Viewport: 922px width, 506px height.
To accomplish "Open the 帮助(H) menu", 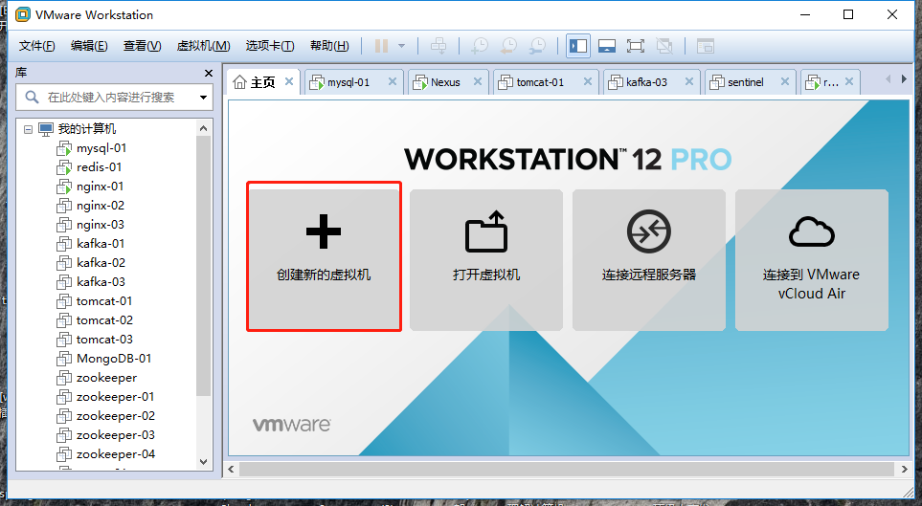I will (329, 46).
